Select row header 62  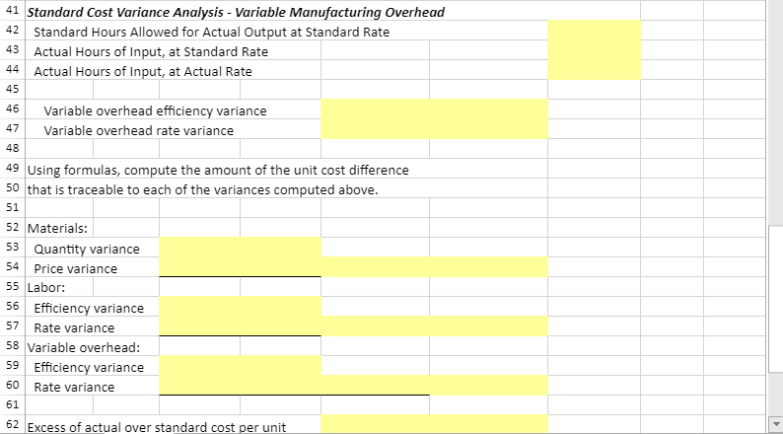pyautogui.click(x=13, y=424)
